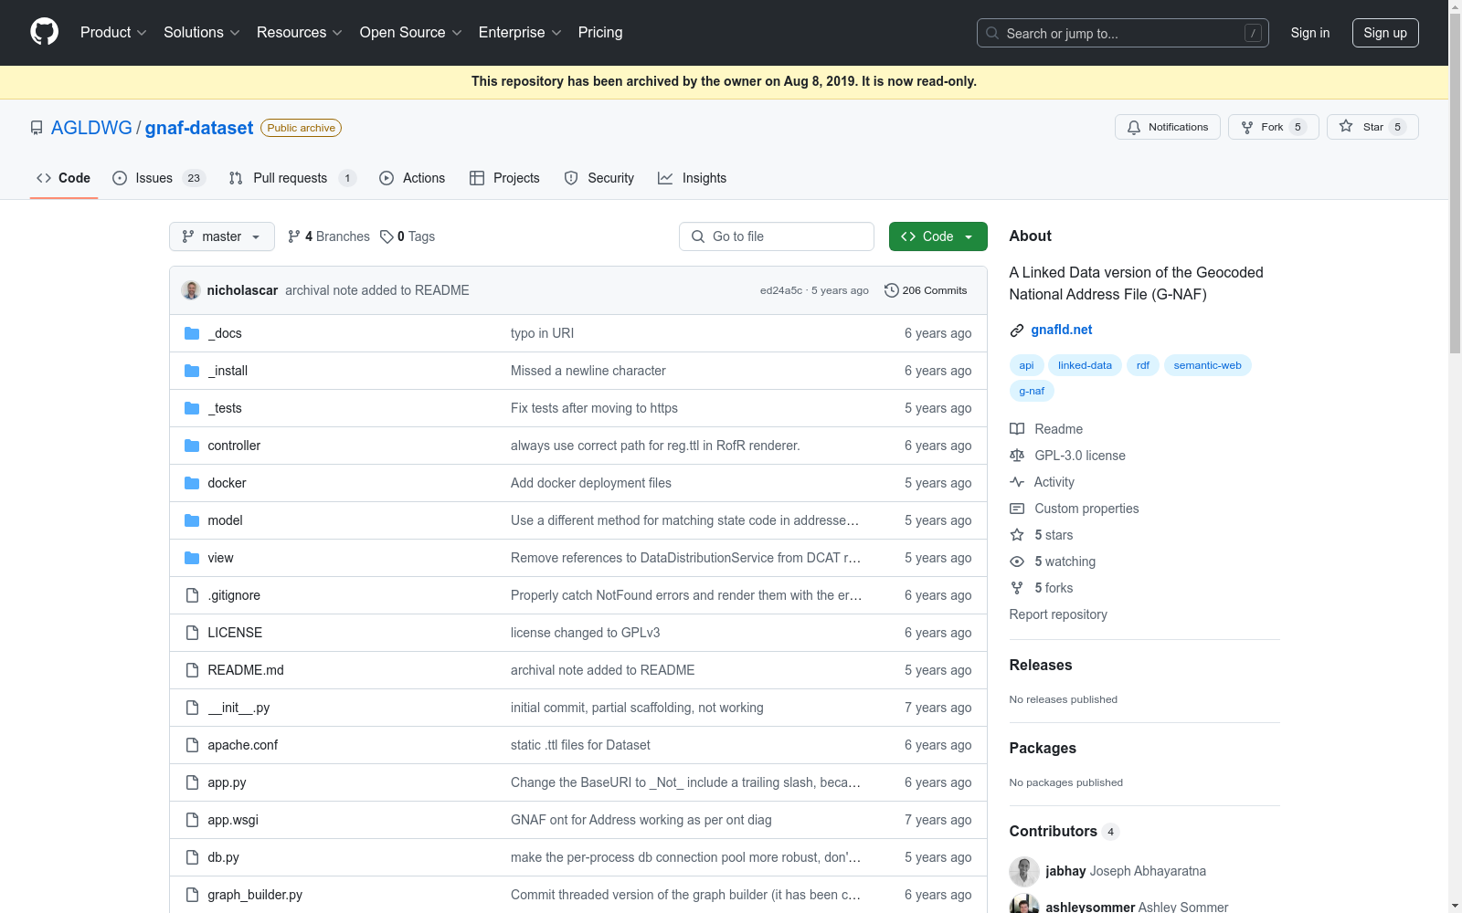Click the branches icon beside 4 Branches
This screenshot has width=1462, height=913.
coord(294,236)
